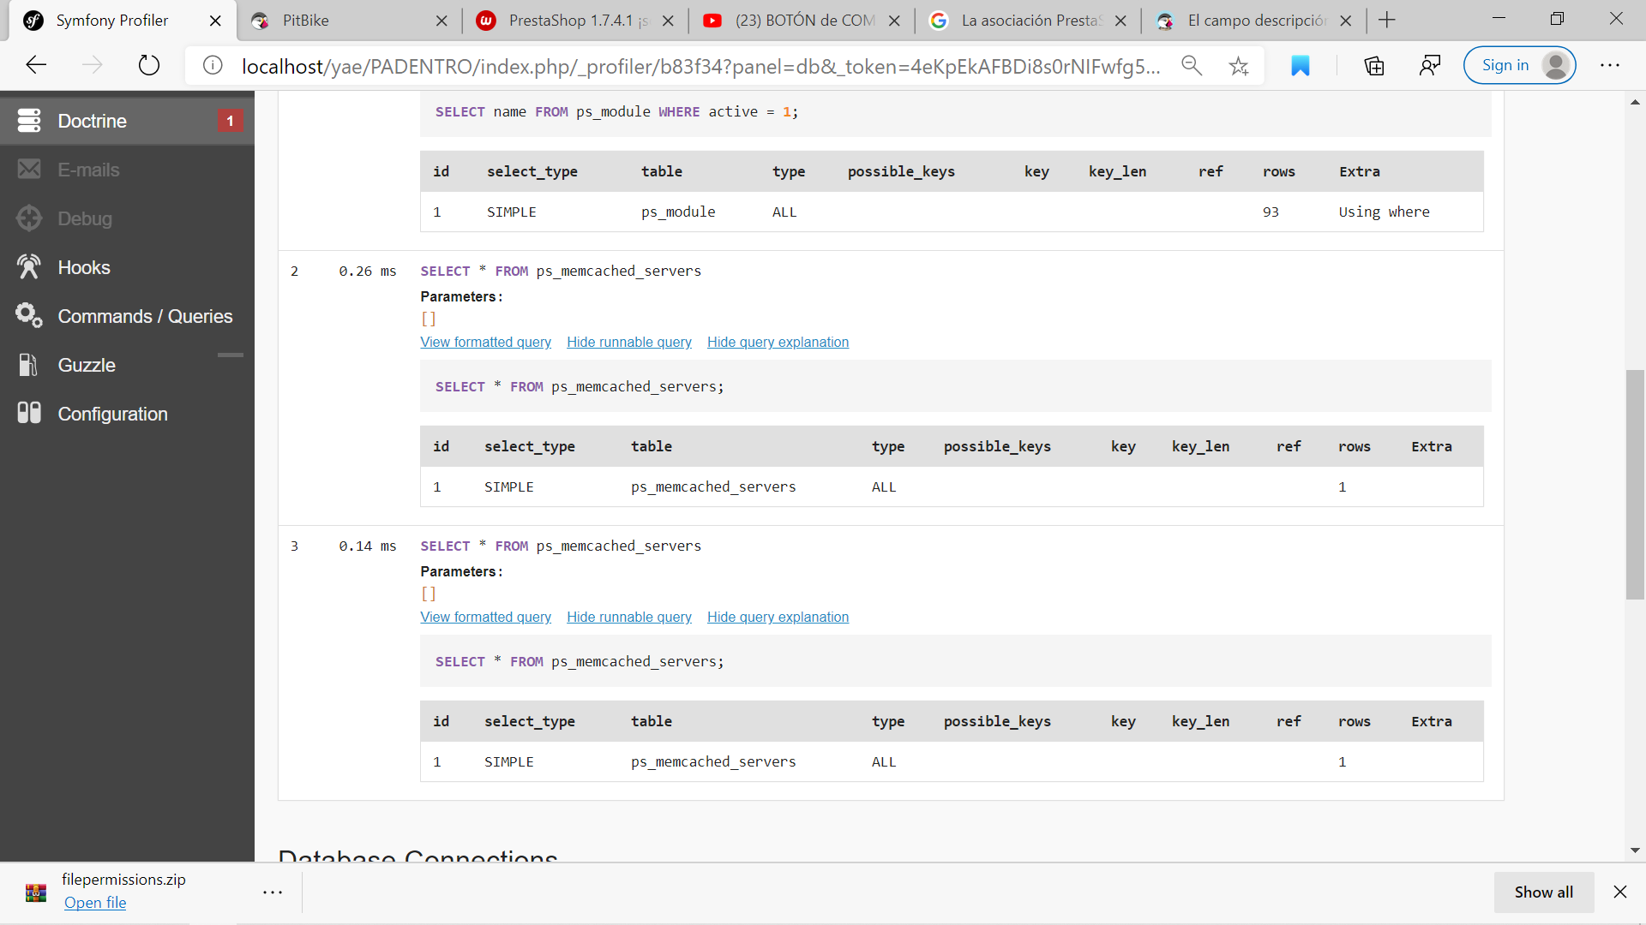Hide query explanation for query 3
Screen dimensions: 1646x925
tap(778, 617)
